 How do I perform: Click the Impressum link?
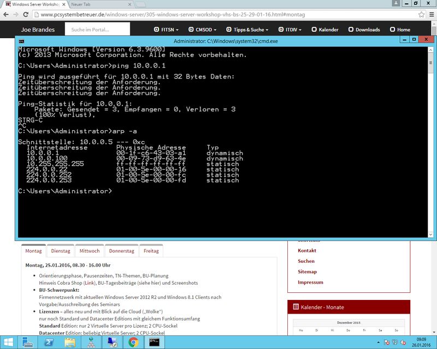pyautogui.click(x=310, y=282)
